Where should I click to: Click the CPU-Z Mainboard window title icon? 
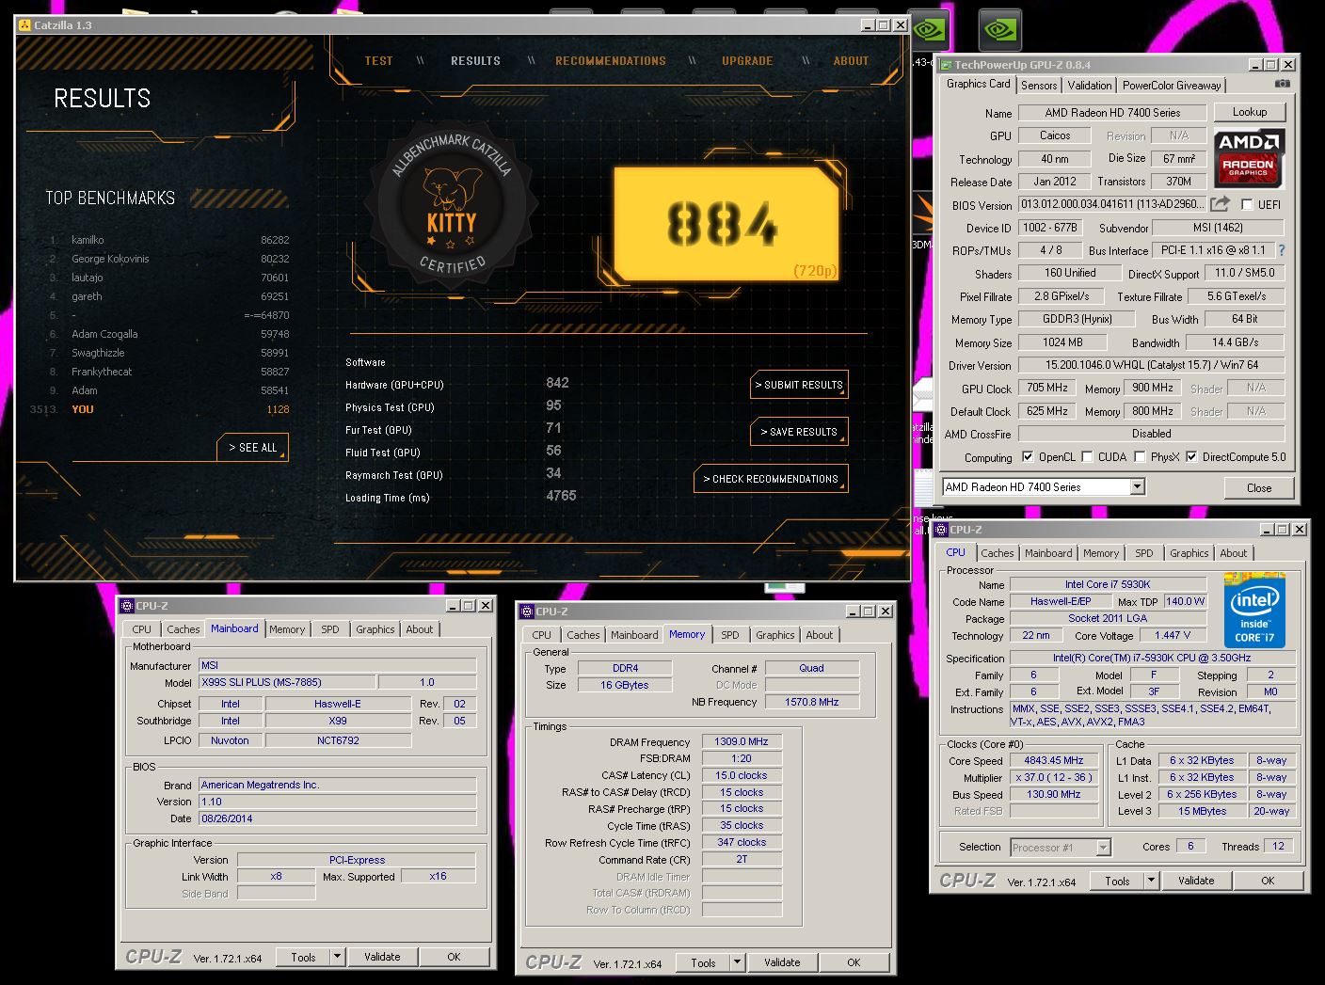coord(127,606)
